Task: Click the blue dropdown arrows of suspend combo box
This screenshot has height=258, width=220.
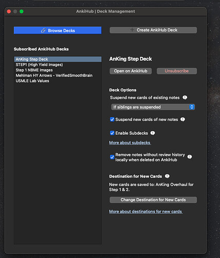Action: tap(192, 107)
